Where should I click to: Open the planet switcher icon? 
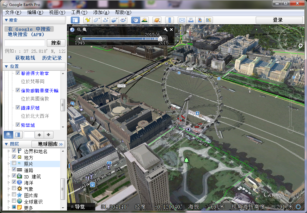coord(157,20)
